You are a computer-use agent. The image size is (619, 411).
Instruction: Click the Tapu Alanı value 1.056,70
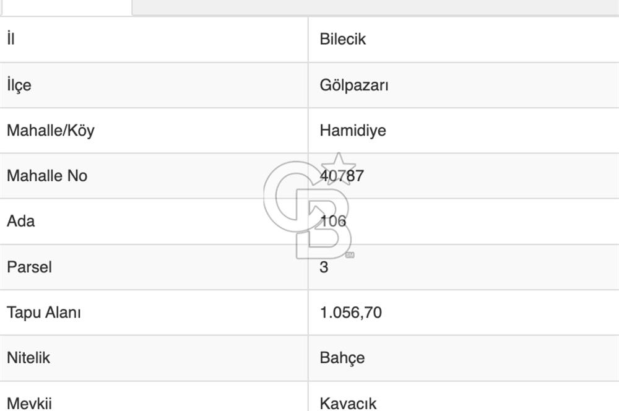[x=350, y=312]
